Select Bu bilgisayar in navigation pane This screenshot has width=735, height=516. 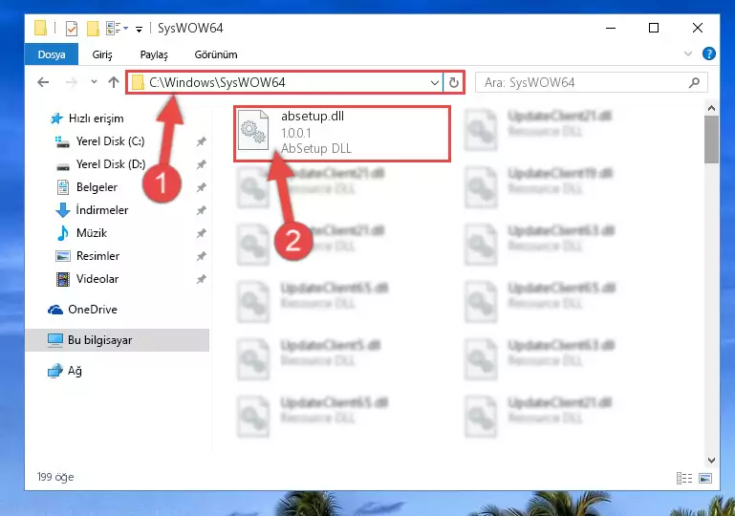tap(118, 340)
